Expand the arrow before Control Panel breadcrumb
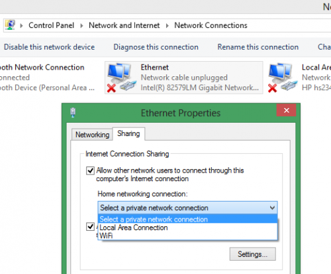331x274 pixels. tap(21, 25)
